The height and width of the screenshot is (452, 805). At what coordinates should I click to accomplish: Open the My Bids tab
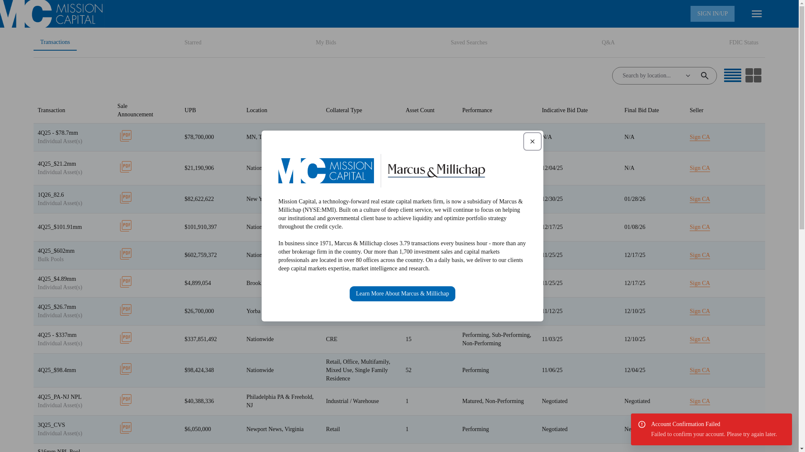[x=326, y=43]
